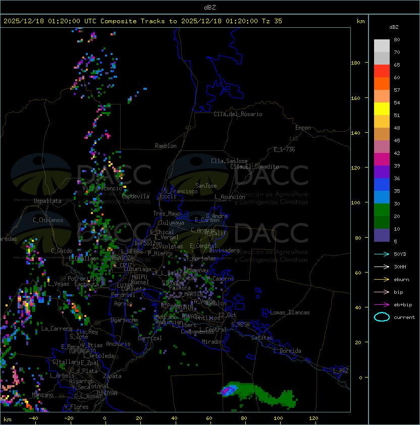The height and width of the screenshot is (425, 420).
Task: Click the 'dBZ' title at the top
Action: (210, 7)
